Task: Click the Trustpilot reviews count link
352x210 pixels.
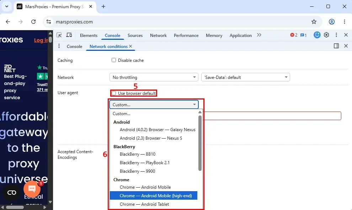Action: click(42, 90)
